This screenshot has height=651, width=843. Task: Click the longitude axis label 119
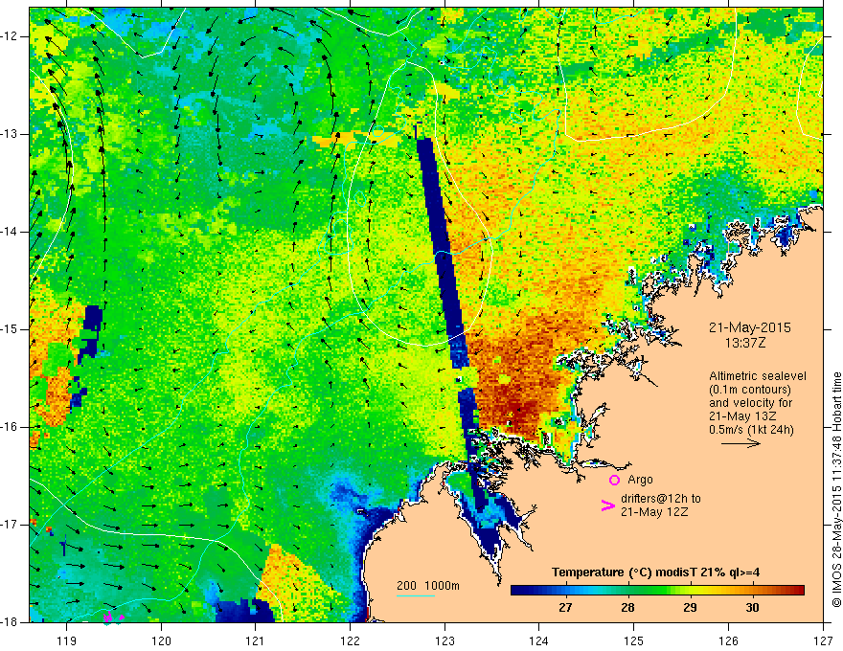67,640
